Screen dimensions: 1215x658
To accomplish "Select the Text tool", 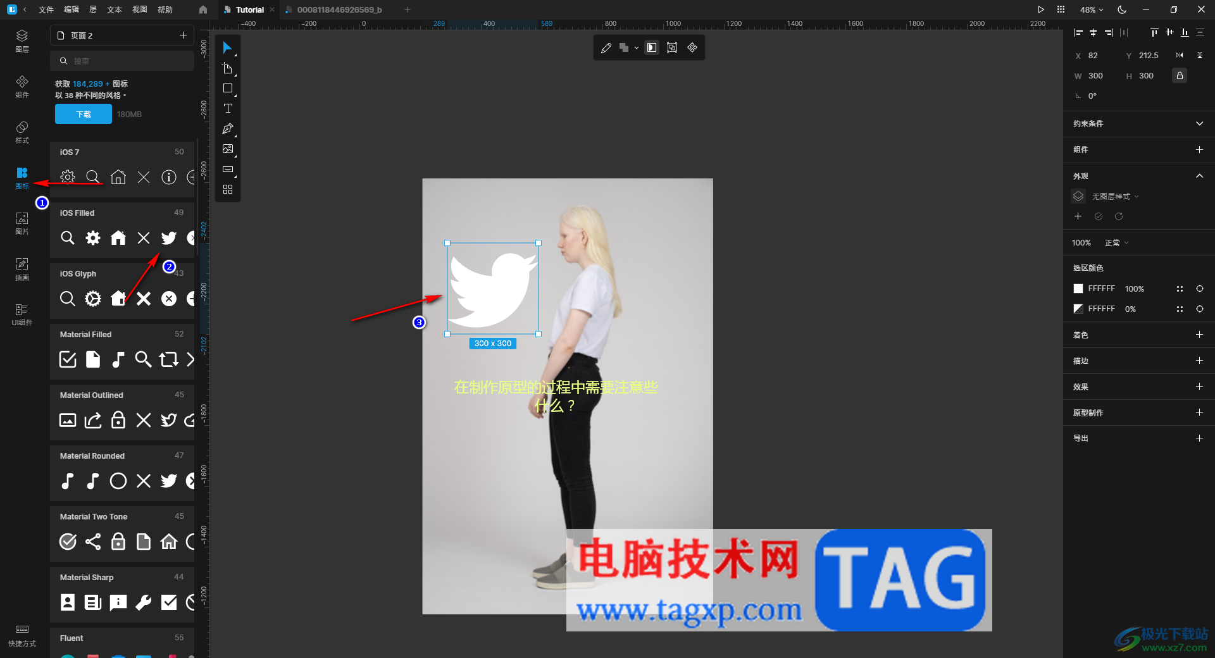I will click(228, 109).
